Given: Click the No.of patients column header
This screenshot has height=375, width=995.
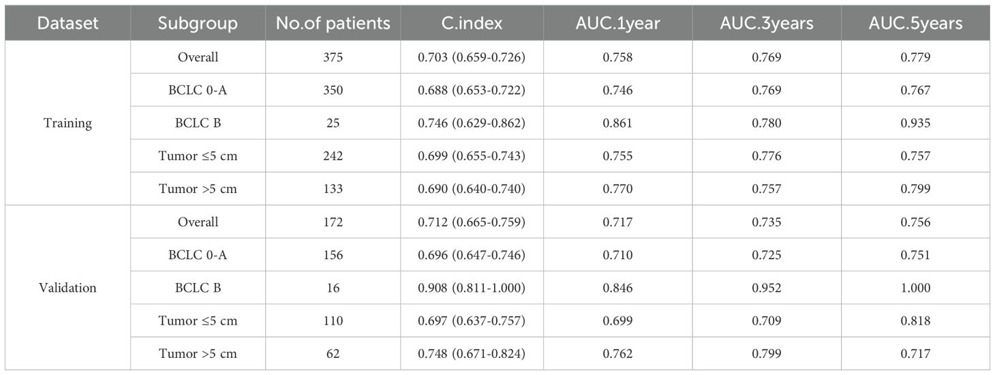Looking at the screenshot, I should 333,23.
